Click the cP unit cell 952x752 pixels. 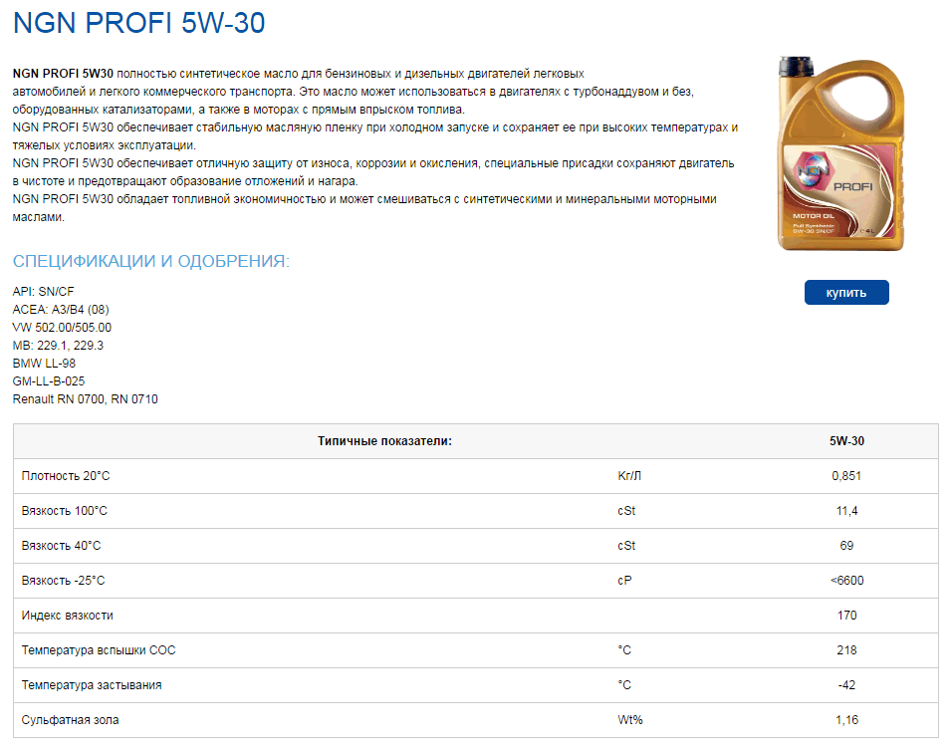click(x=624, y=580)
